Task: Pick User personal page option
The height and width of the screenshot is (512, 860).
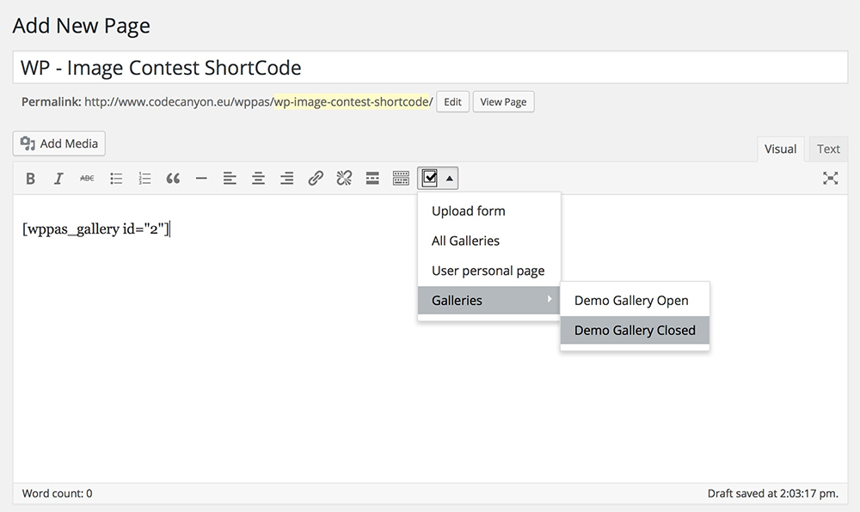Action: tap(488, 271)
